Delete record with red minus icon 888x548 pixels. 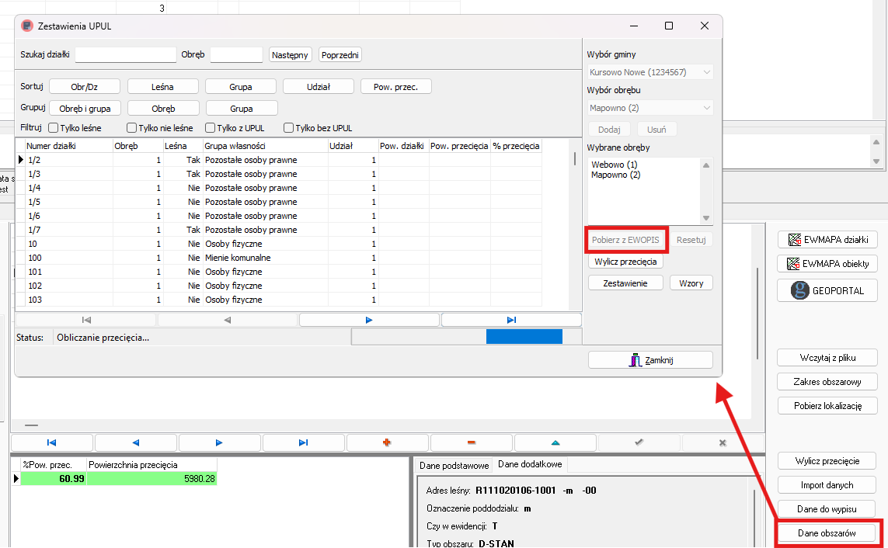click(x=471, y=442)
